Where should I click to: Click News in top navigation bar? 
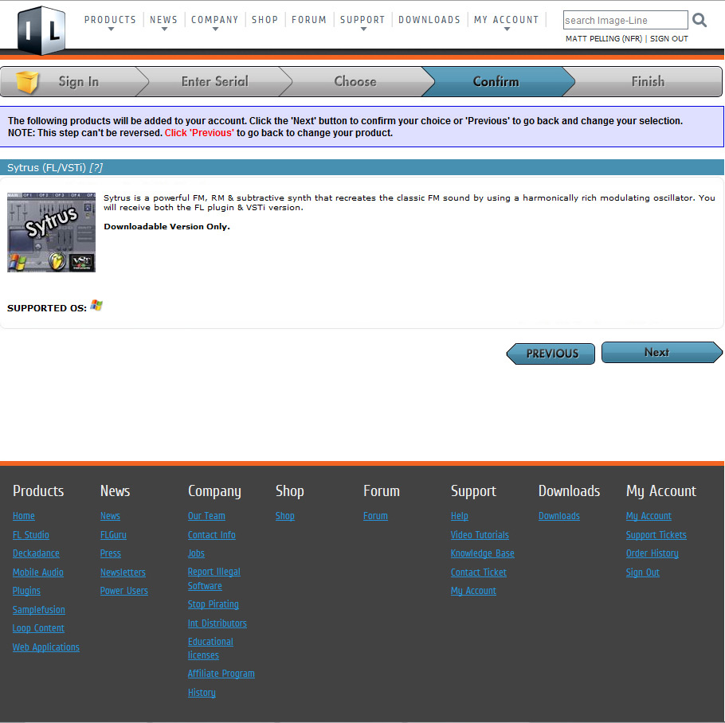coord(163,20)
